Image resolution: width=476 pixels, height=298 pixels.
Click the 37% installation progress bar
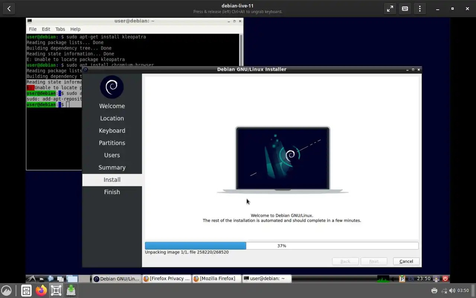[x=282, y=246]
